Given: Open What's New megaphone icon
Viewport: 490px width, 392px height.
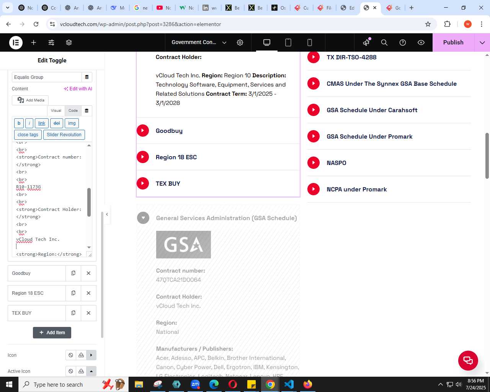Looking at the screenshot, I should tap(366, 42).
